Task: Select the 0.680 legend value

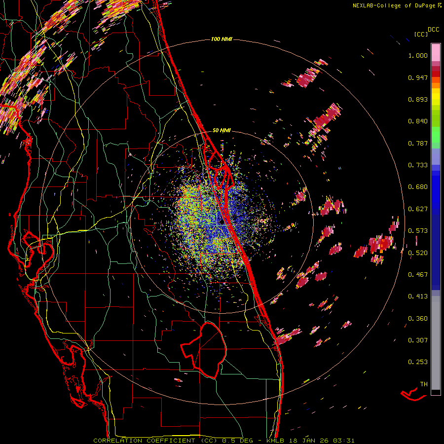Action: [418, 187]
